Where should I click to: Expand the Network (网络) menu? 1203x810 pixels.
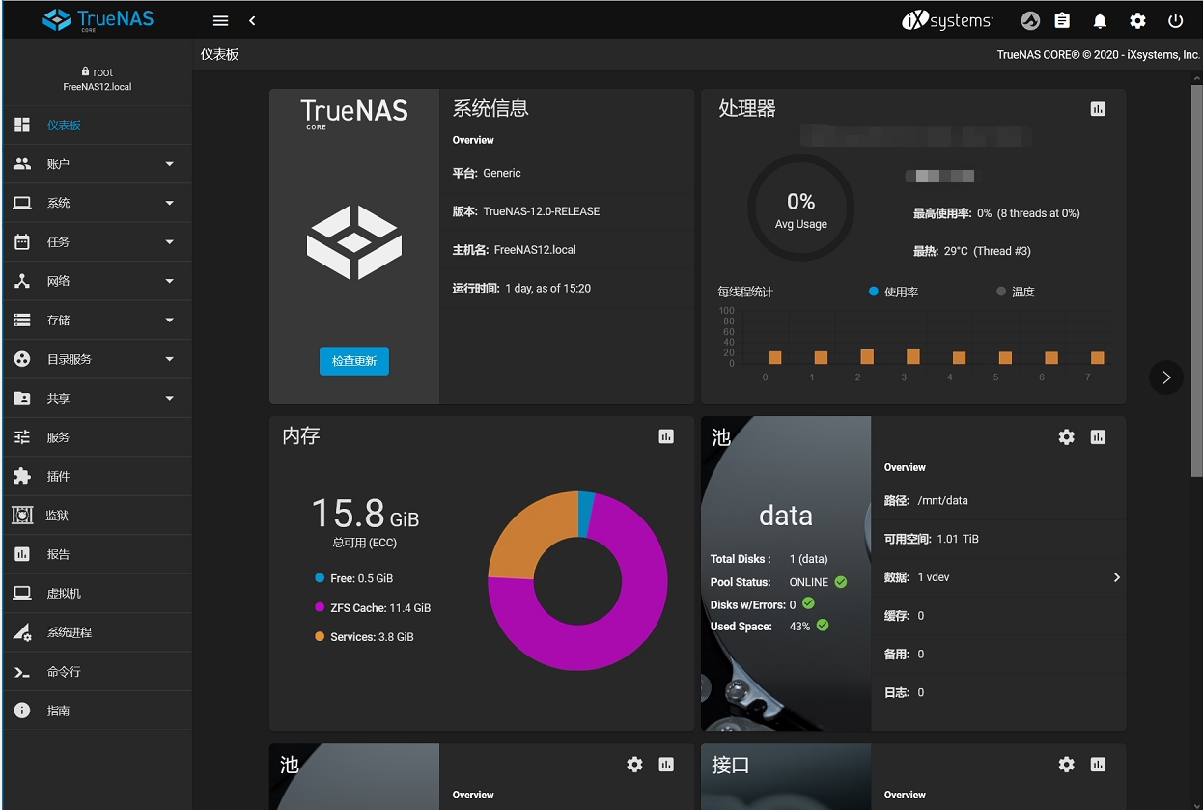[97, 281]
